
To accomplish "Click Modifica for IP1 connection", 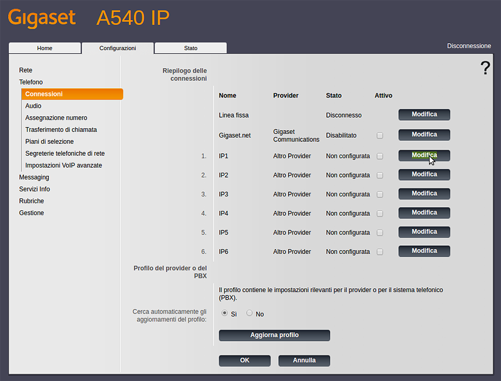I will coord(424,155).
